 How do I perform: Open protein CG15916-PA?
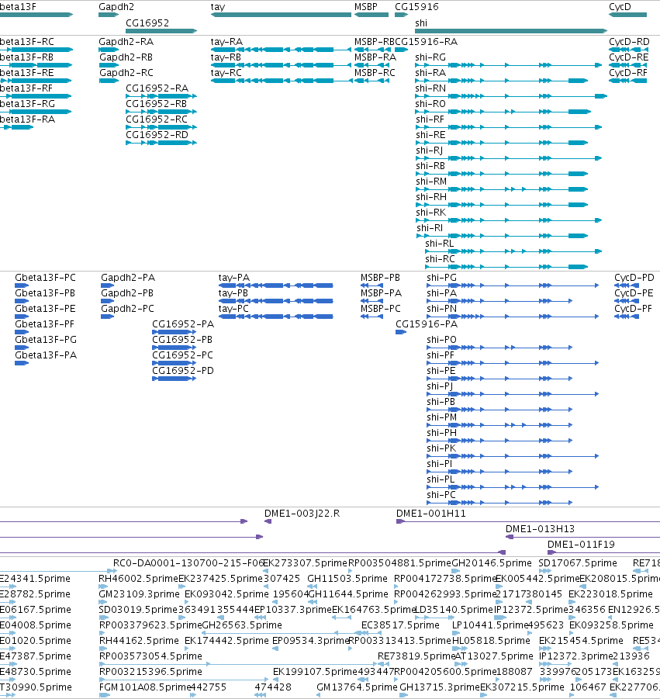tap(427, 324)
